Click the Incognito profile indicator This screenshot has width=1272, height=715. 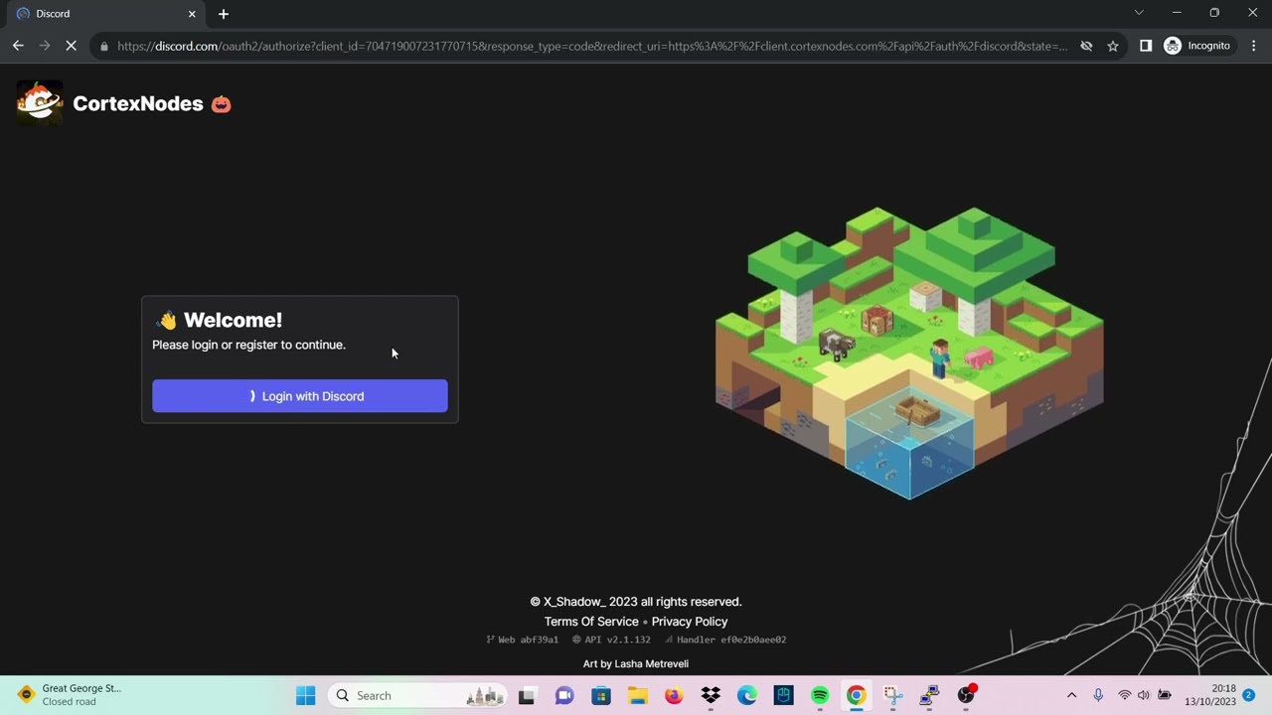point(1197,46)
